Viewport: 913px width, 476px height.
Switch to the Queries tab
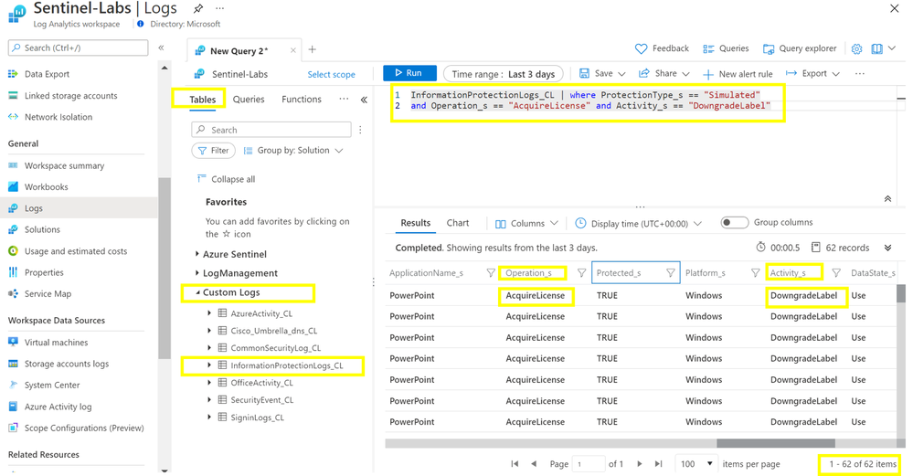(x=249, y=100)
